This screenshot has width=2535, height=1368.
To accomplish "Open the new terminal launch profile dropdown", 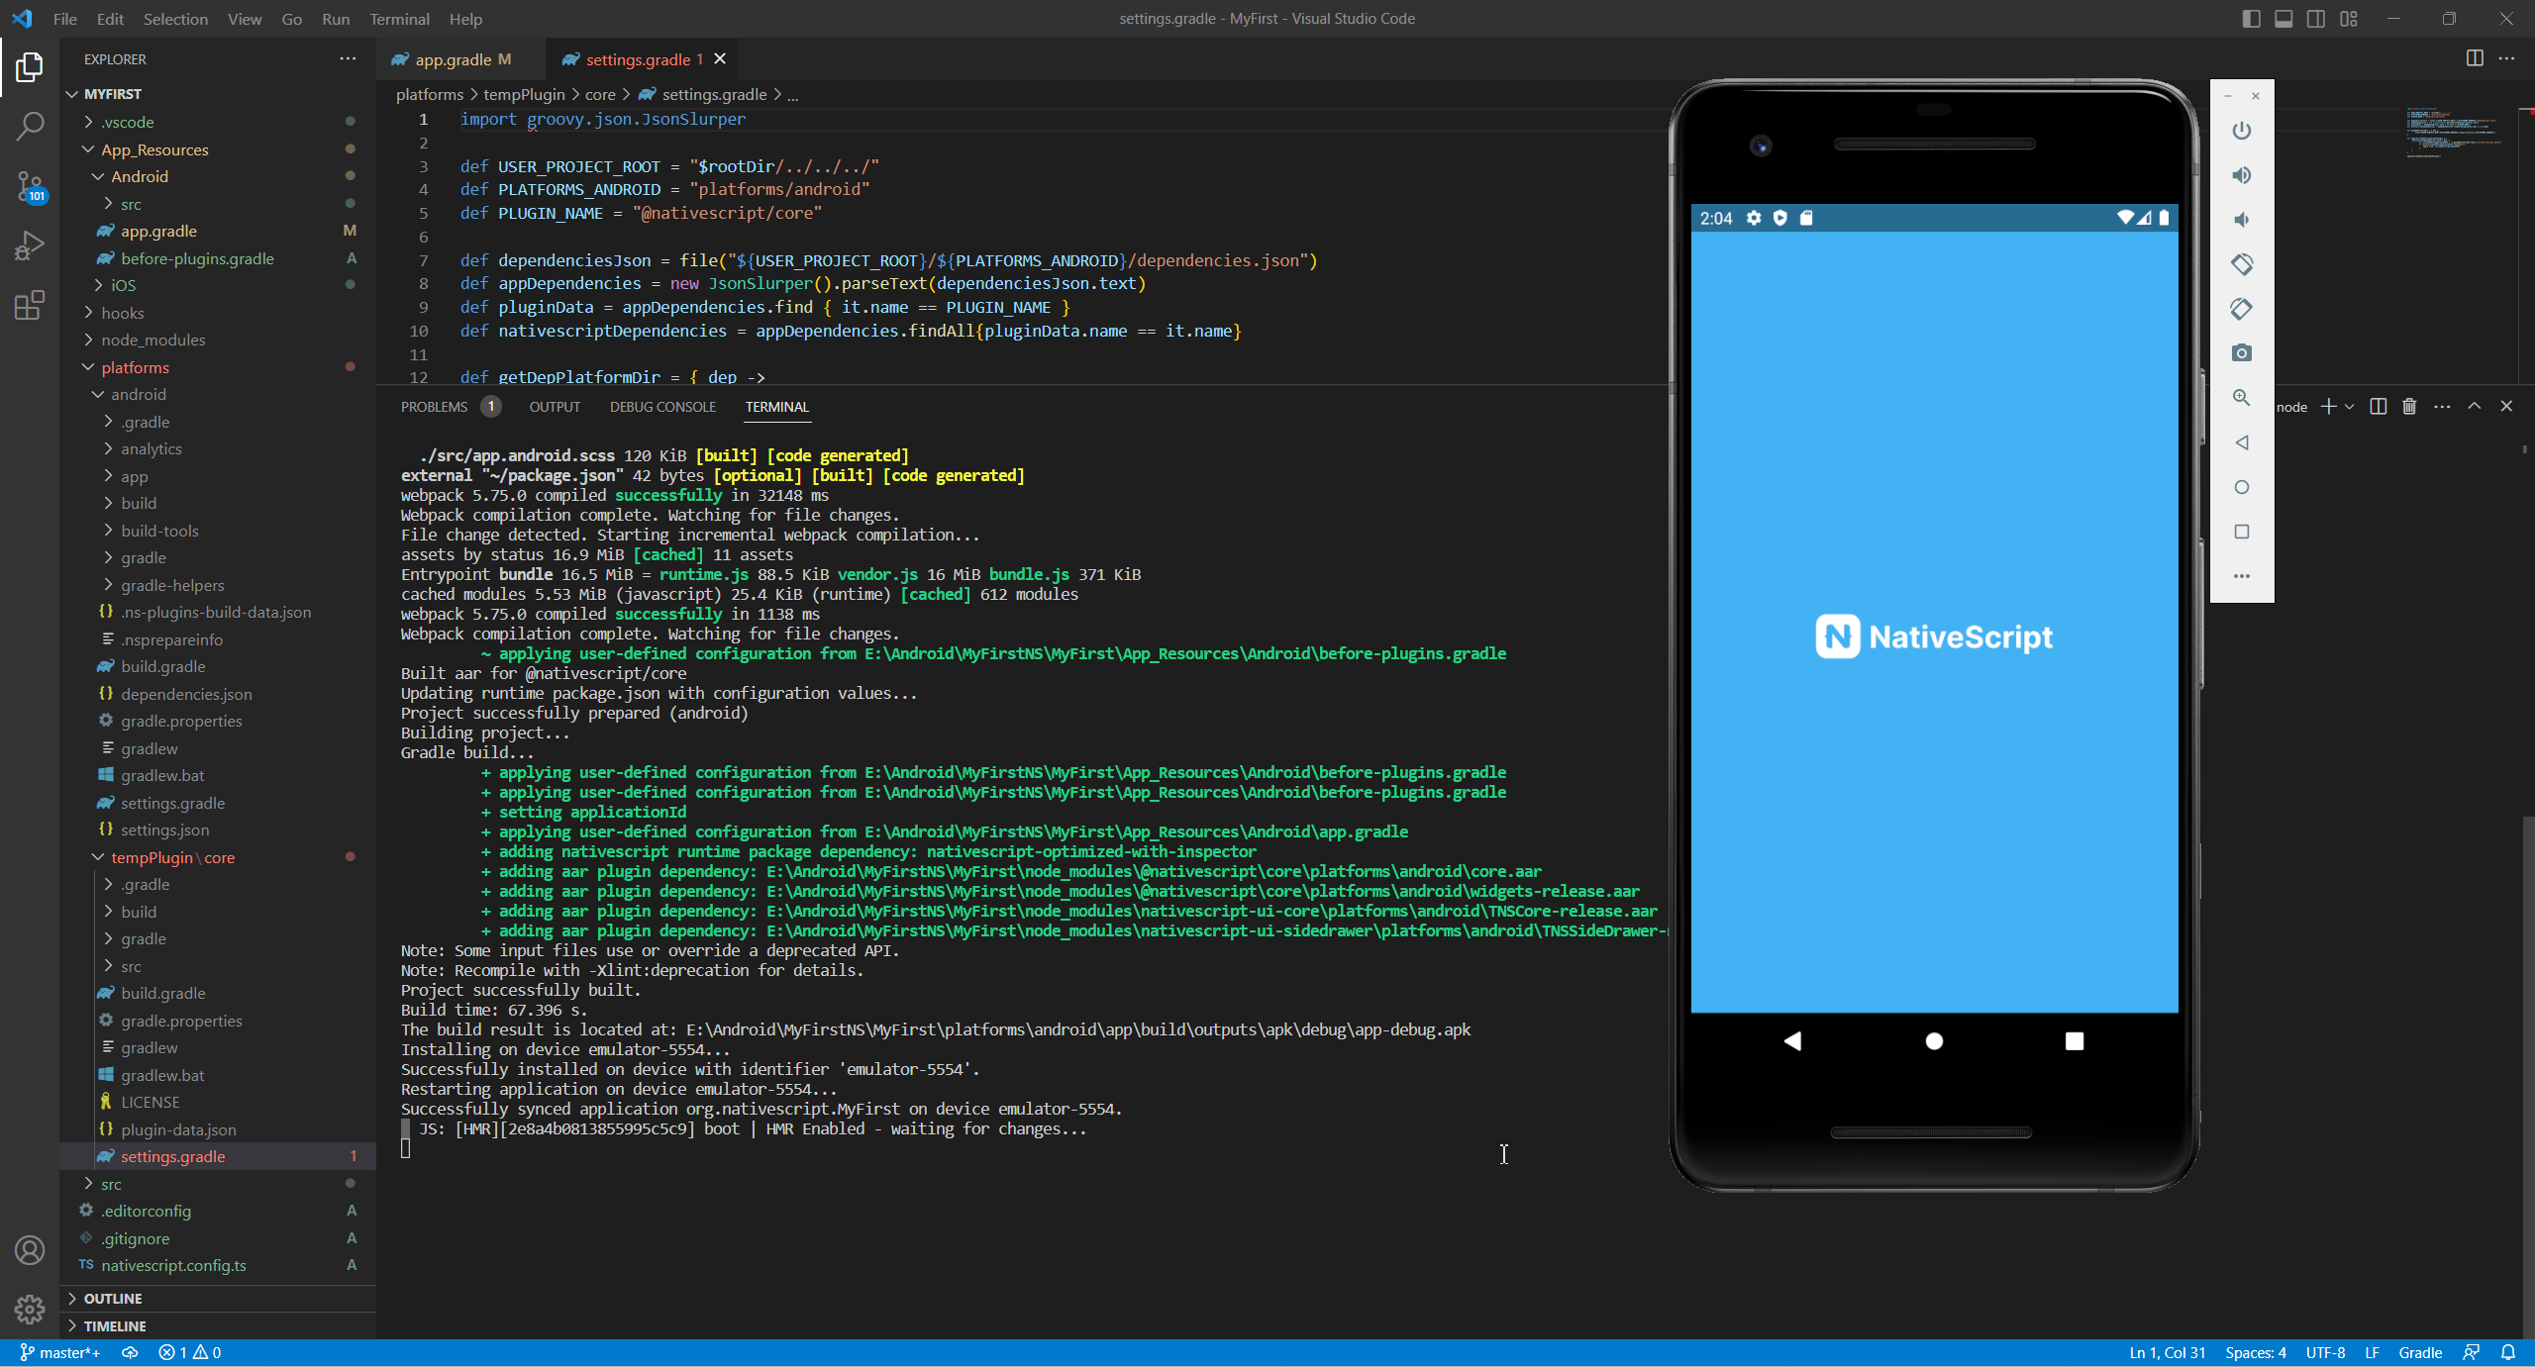I will click(x=2349, y=407).
